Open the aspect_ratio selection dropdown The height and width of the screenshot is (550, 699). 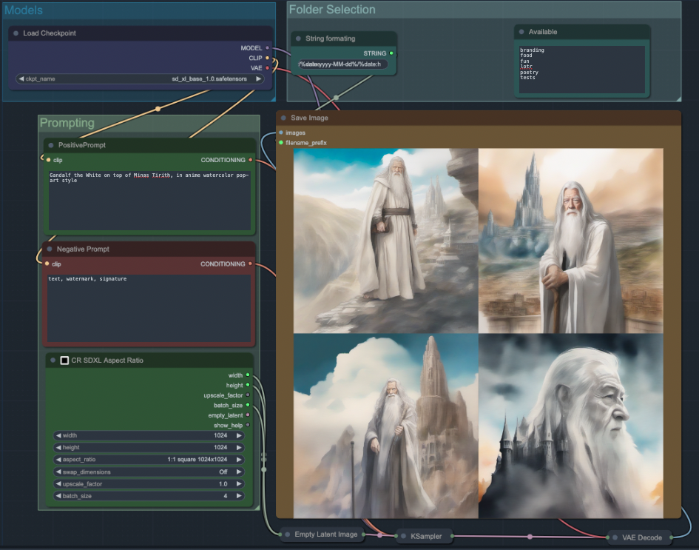point(148,460)
